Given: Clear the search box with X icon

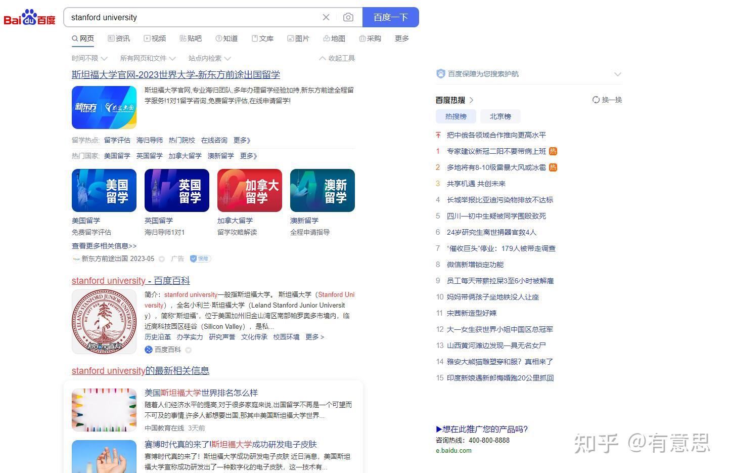Looking at the screenshot, I should coord(326,17).
